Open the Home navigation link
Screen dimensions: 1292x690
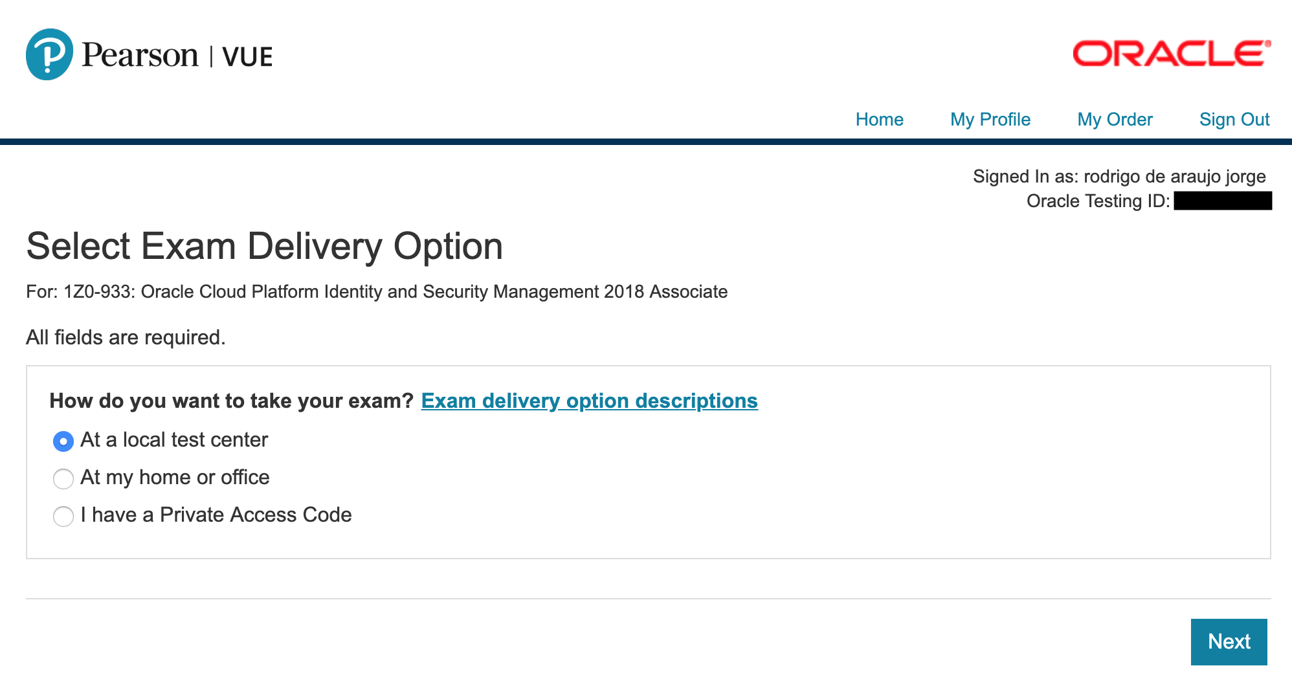pos(879,119)
